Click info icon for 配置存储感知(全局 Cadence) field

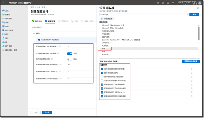tap(60, 71)
